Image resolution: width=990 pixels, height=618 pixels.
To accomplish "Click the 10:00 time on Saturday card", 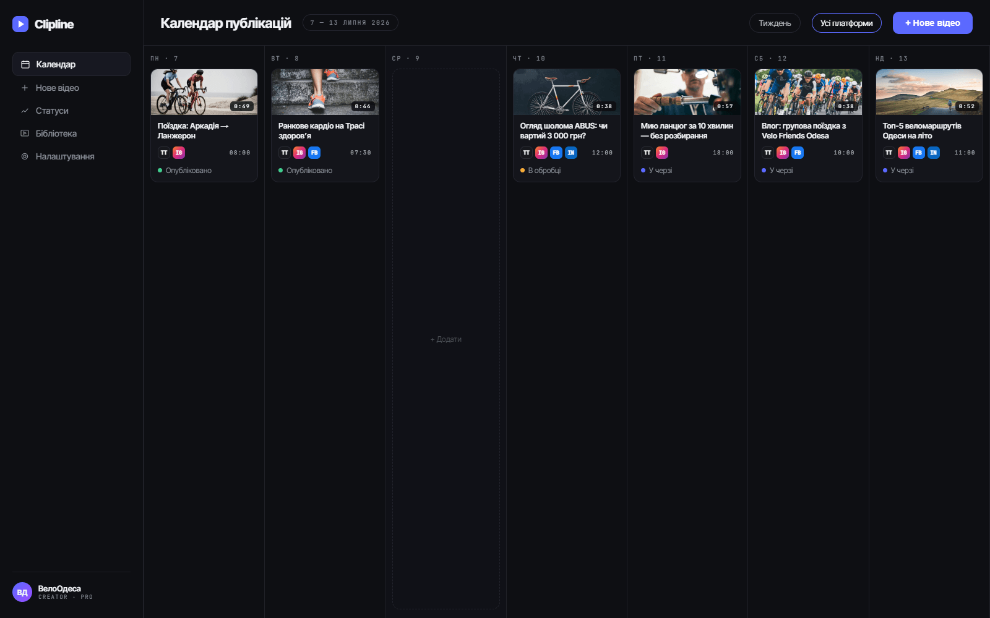I will (844, 153).
